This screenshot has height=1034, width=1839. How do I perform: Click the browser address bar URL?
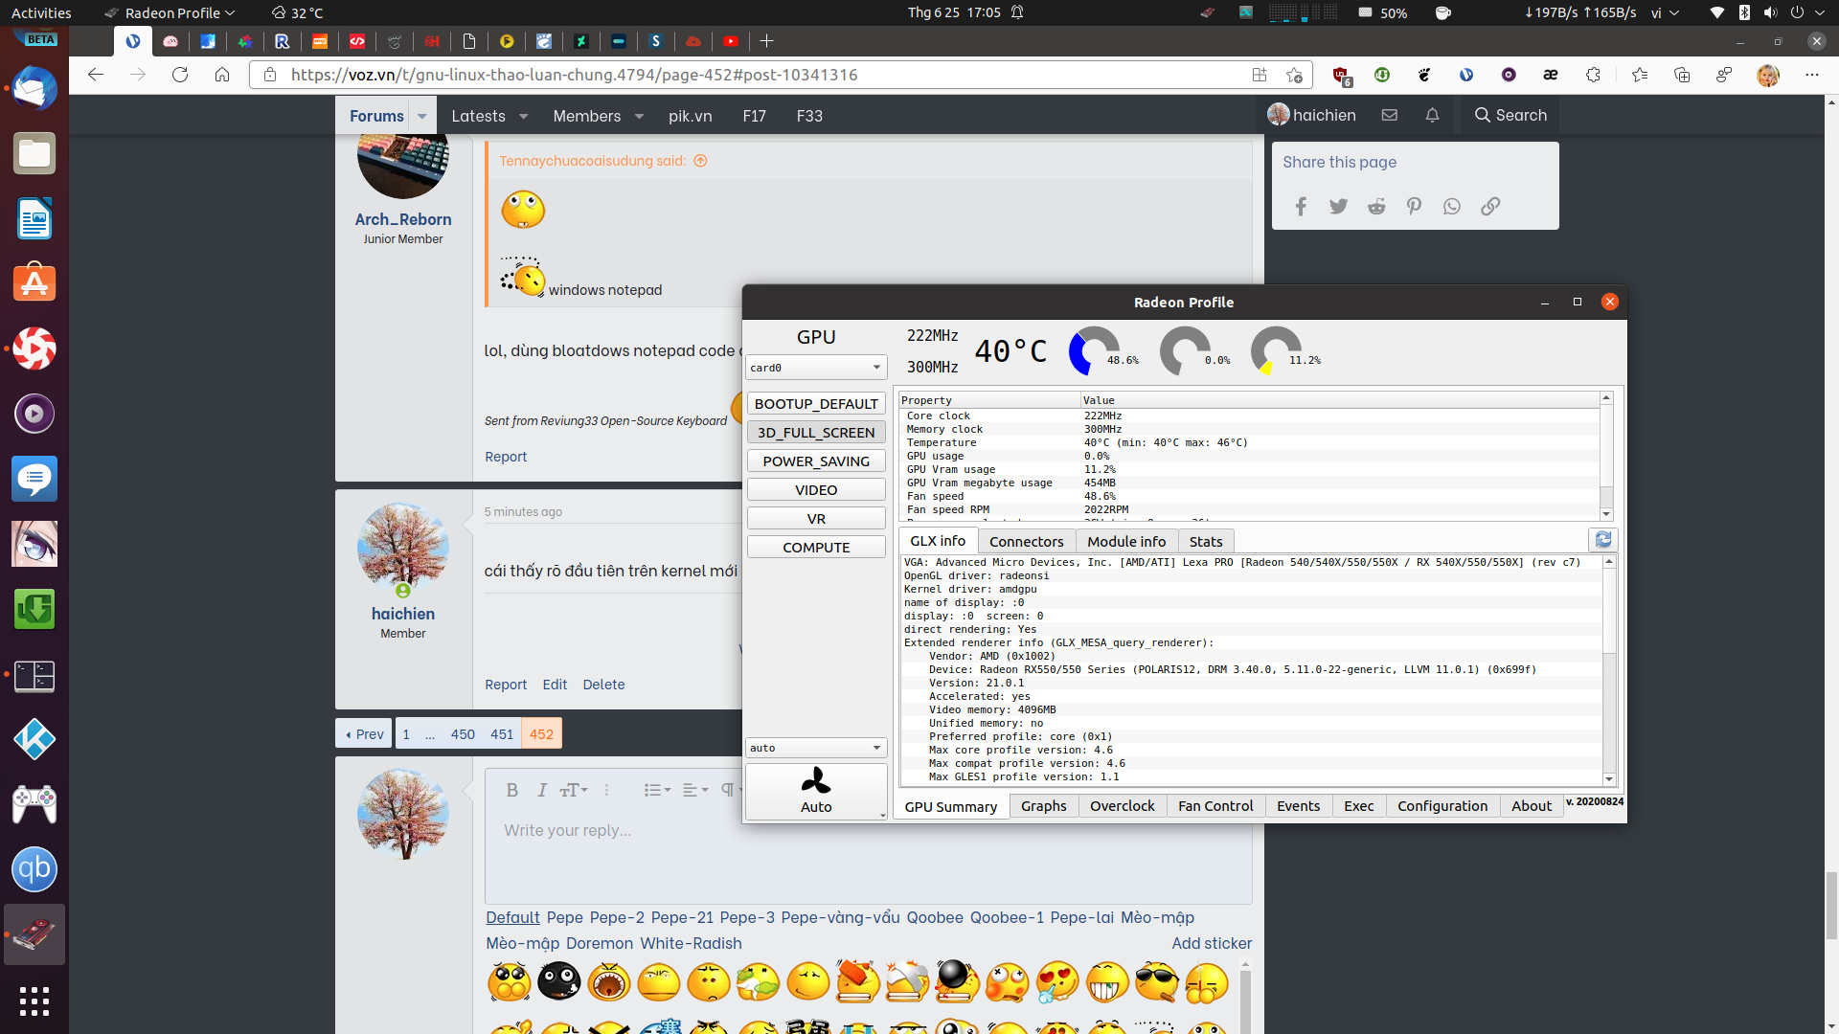575,75
